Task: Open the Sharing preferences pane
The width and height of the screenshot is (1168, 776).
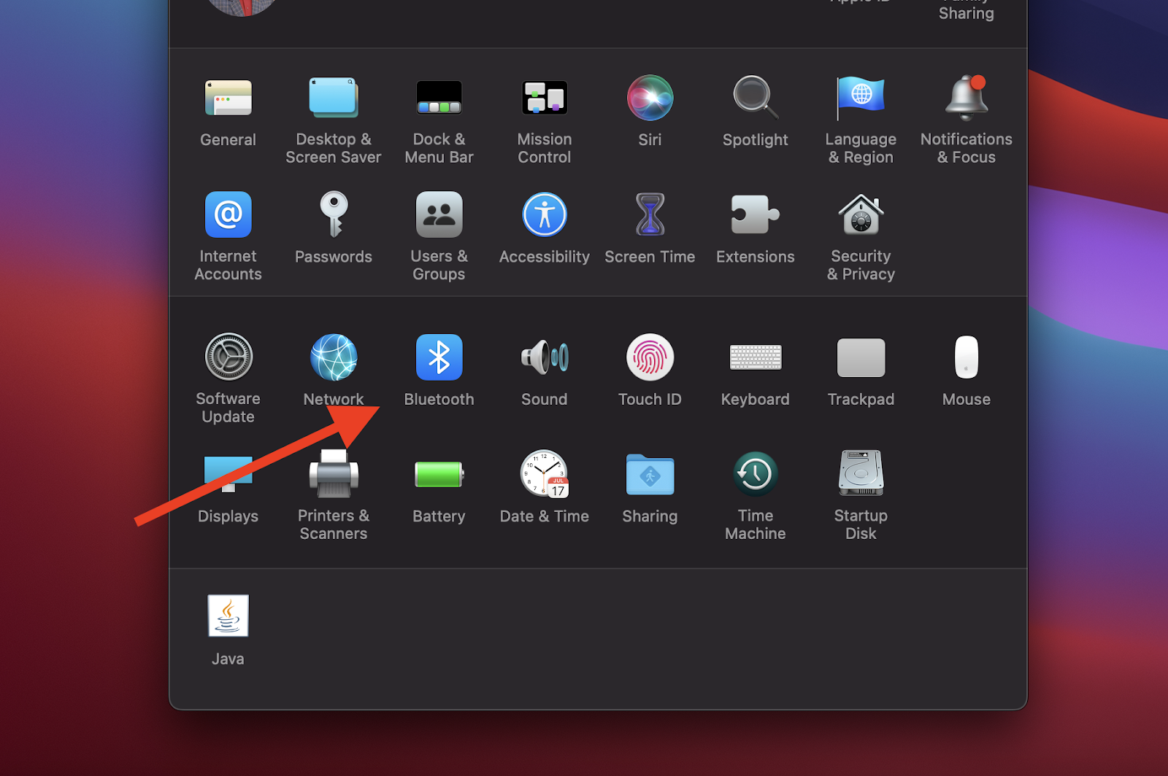Action: [x=650, y=474]
